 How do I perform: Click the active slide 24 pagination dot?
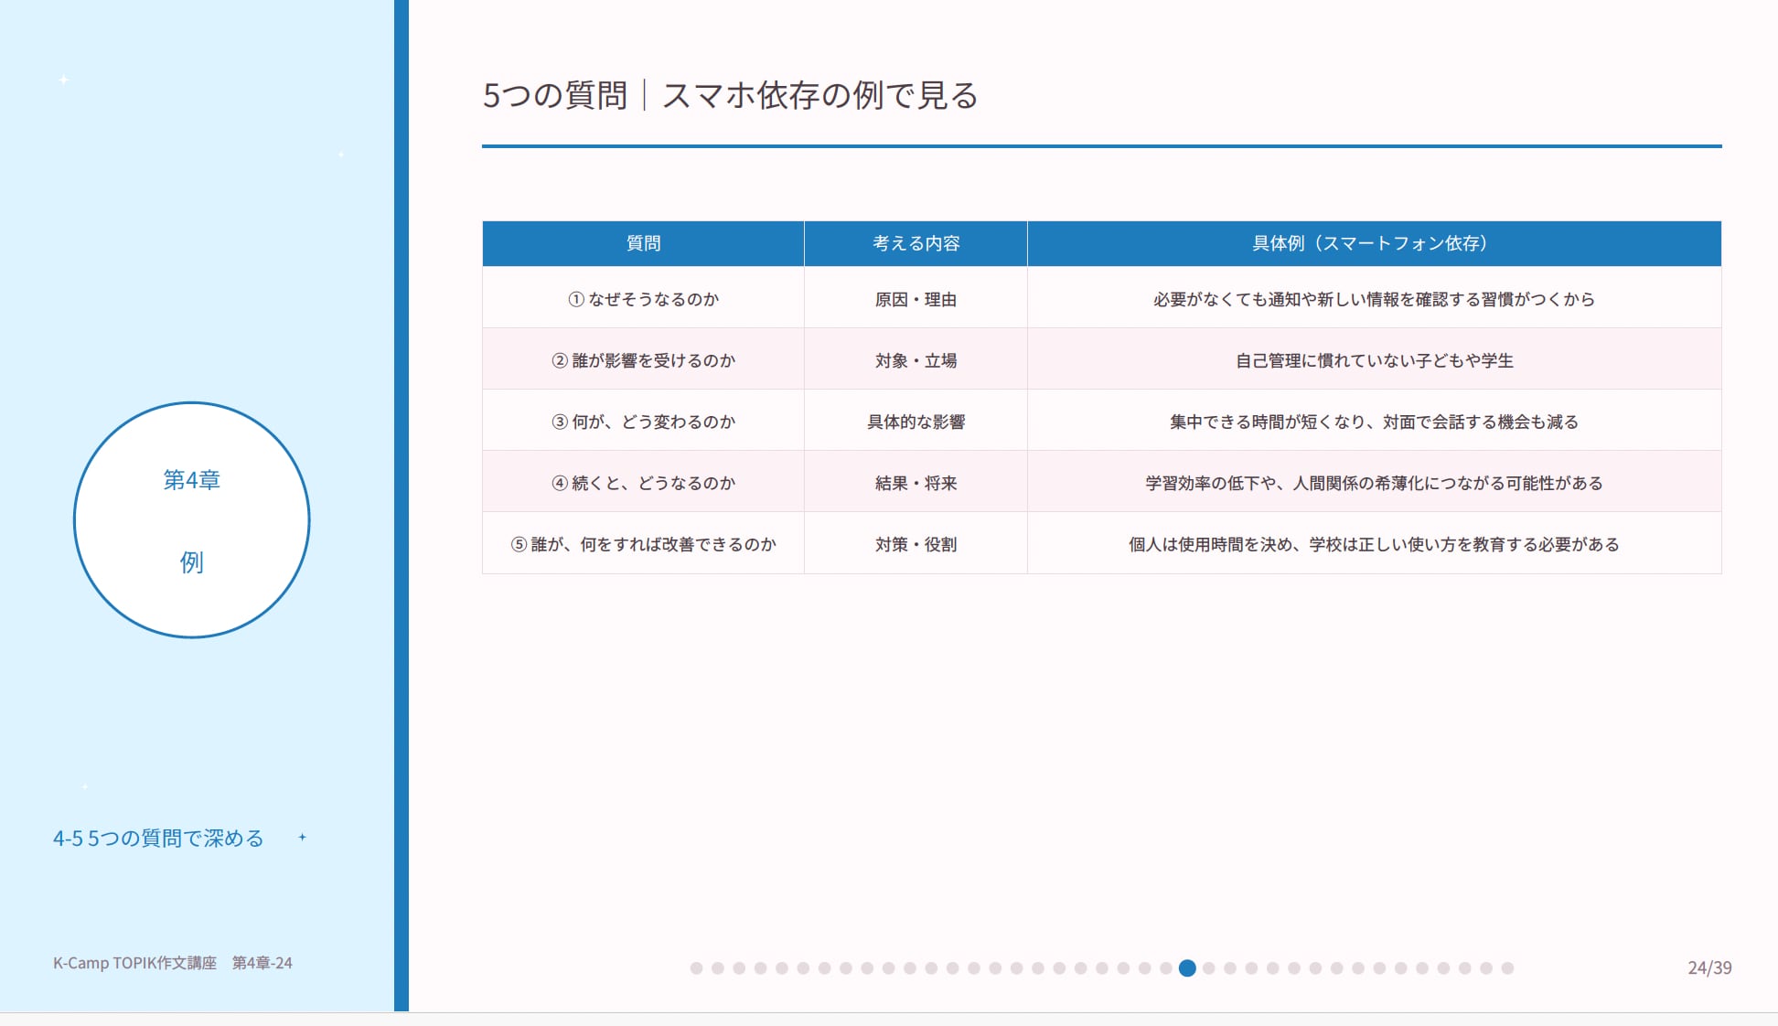pos(1187,967)
